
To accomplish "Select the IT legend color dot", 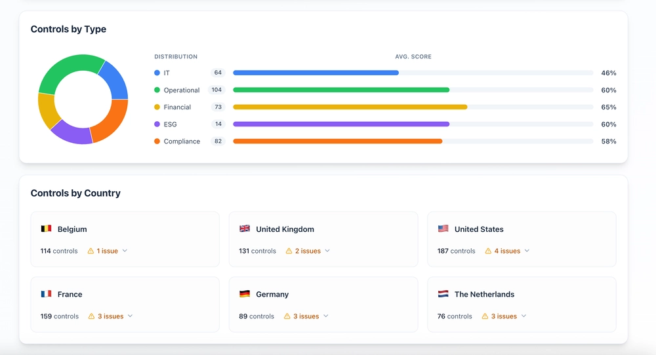I will coord(157,73).
